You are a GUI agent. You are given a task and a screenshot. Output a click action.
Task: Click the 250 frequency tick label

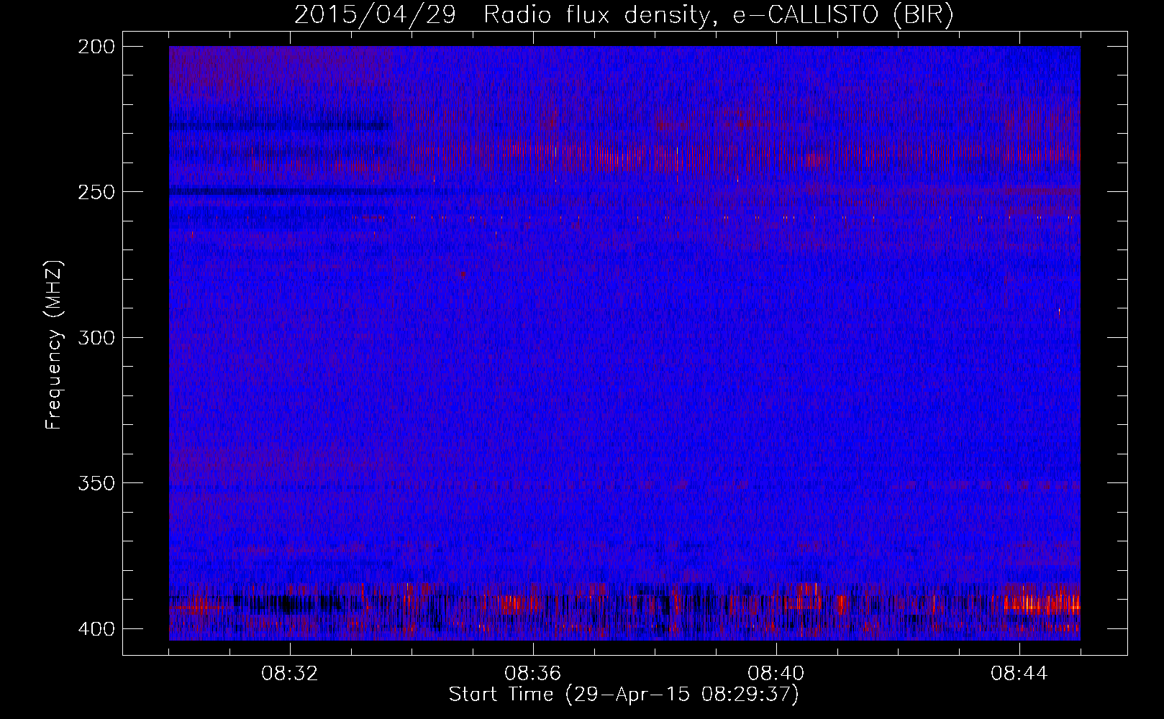click(96, 192)
